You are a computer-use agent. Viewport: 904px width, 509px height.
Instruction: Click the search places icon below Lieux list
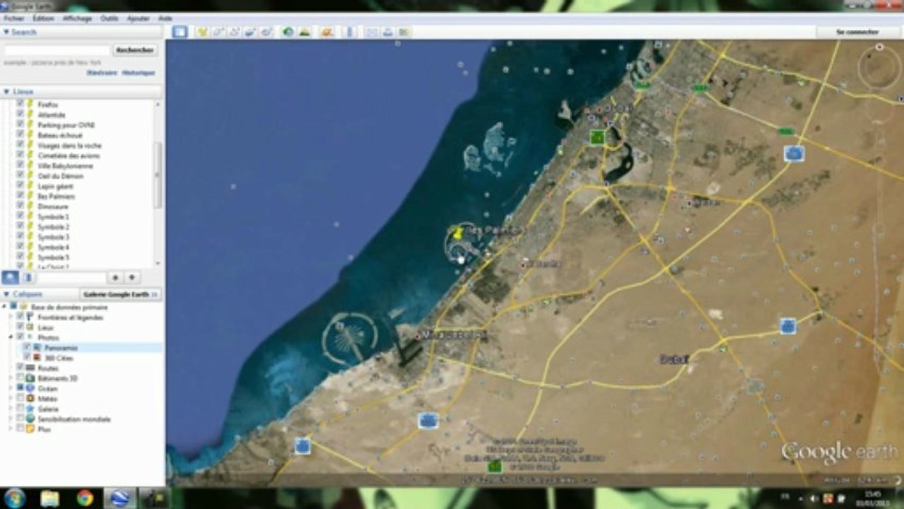click(10, 277)
